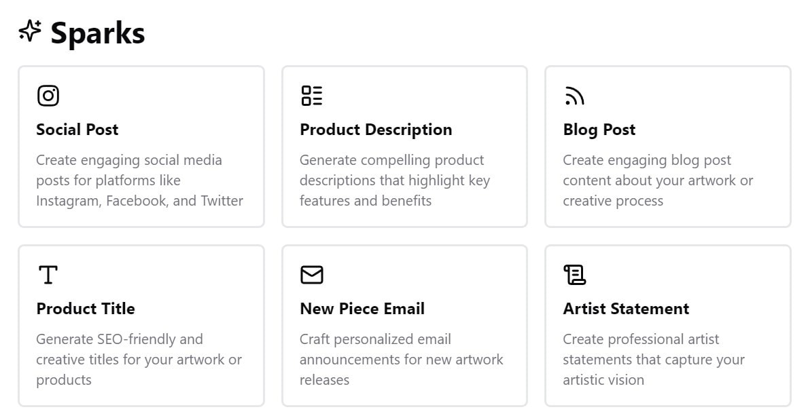Screen dimensions: 808x418
Task: Open the New Piece Email heading
Action: pyautogui.click(x=362, y=309)
